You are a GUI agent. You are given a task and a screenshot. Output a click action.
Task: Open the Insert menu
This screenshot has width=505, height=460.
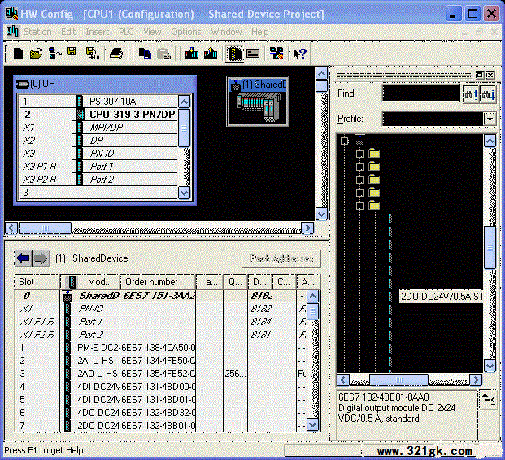pyautogui.click(x=97, y=32)
